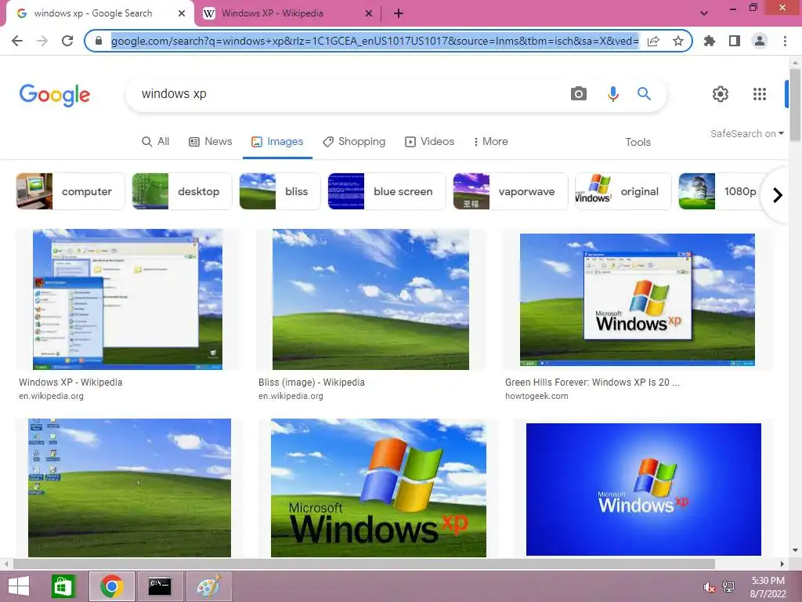Open the Green Hills Forever howtogeek link
The height and width of the screenshot is (602, 802).
tap(592, 382)
